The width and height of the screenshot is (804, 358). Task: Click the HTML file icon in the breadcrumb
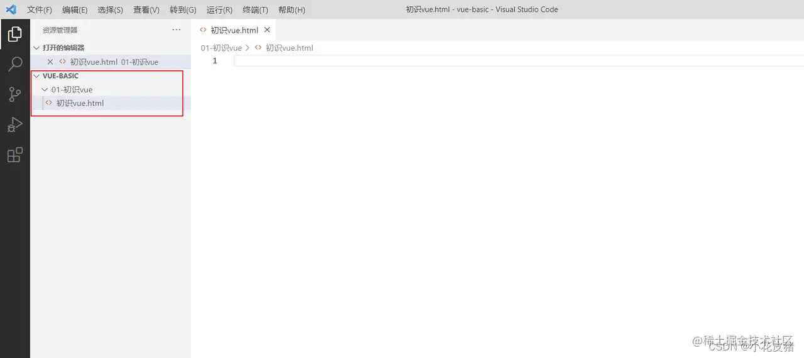coord(258,48)
